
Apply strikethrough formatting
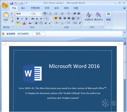(33, 18)
